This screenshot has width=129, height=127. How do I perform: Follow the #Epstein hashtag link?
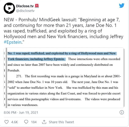click(x=13, y=42)
